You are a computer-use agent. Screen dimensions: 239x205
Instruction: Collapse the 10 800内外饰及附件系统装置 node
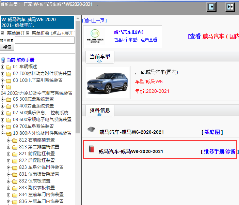2,133
